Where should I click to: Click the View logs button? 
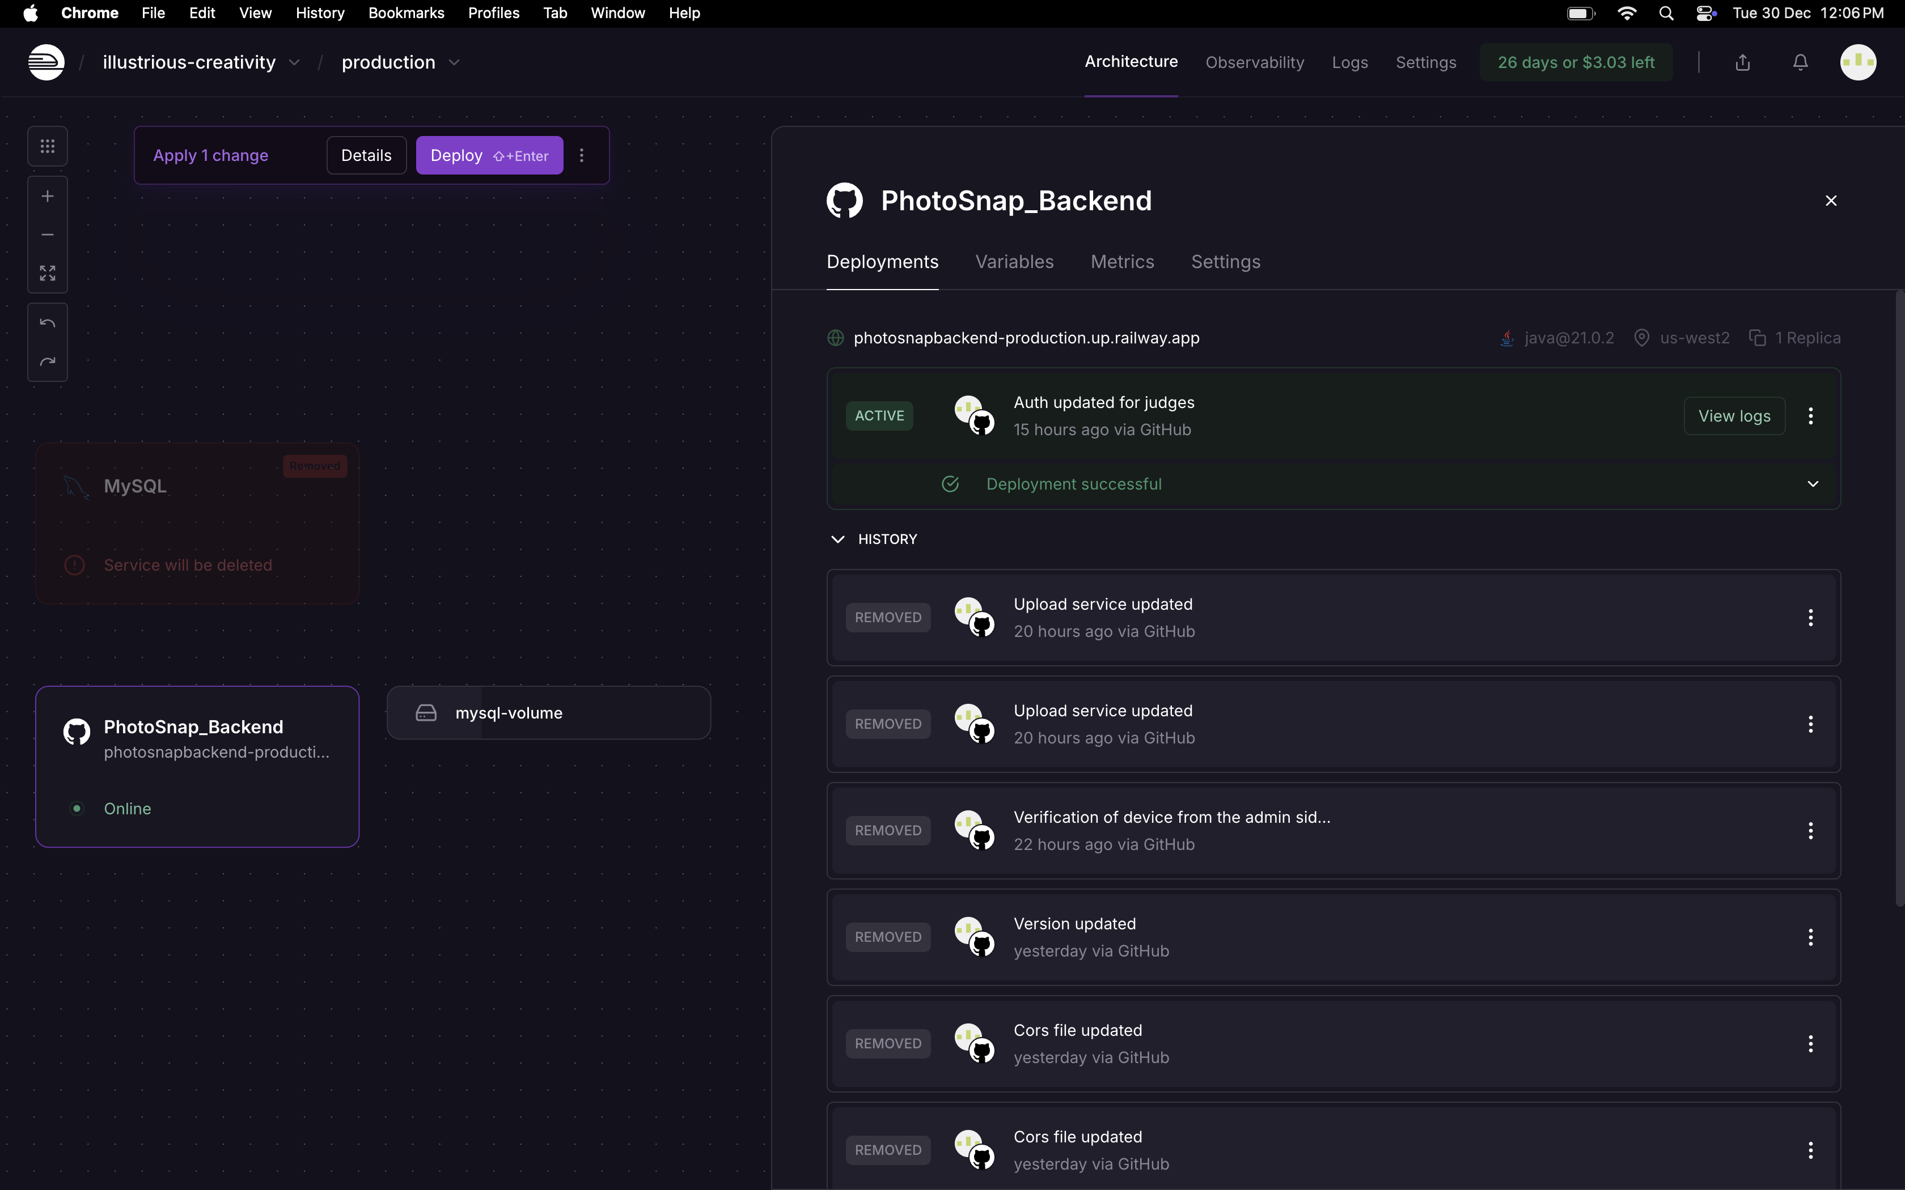coord(1734,415)
